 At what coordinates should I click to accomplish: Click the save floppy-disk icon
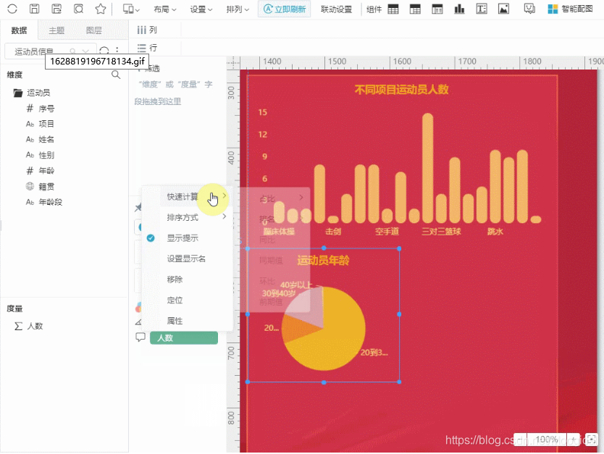click(34, 9)
